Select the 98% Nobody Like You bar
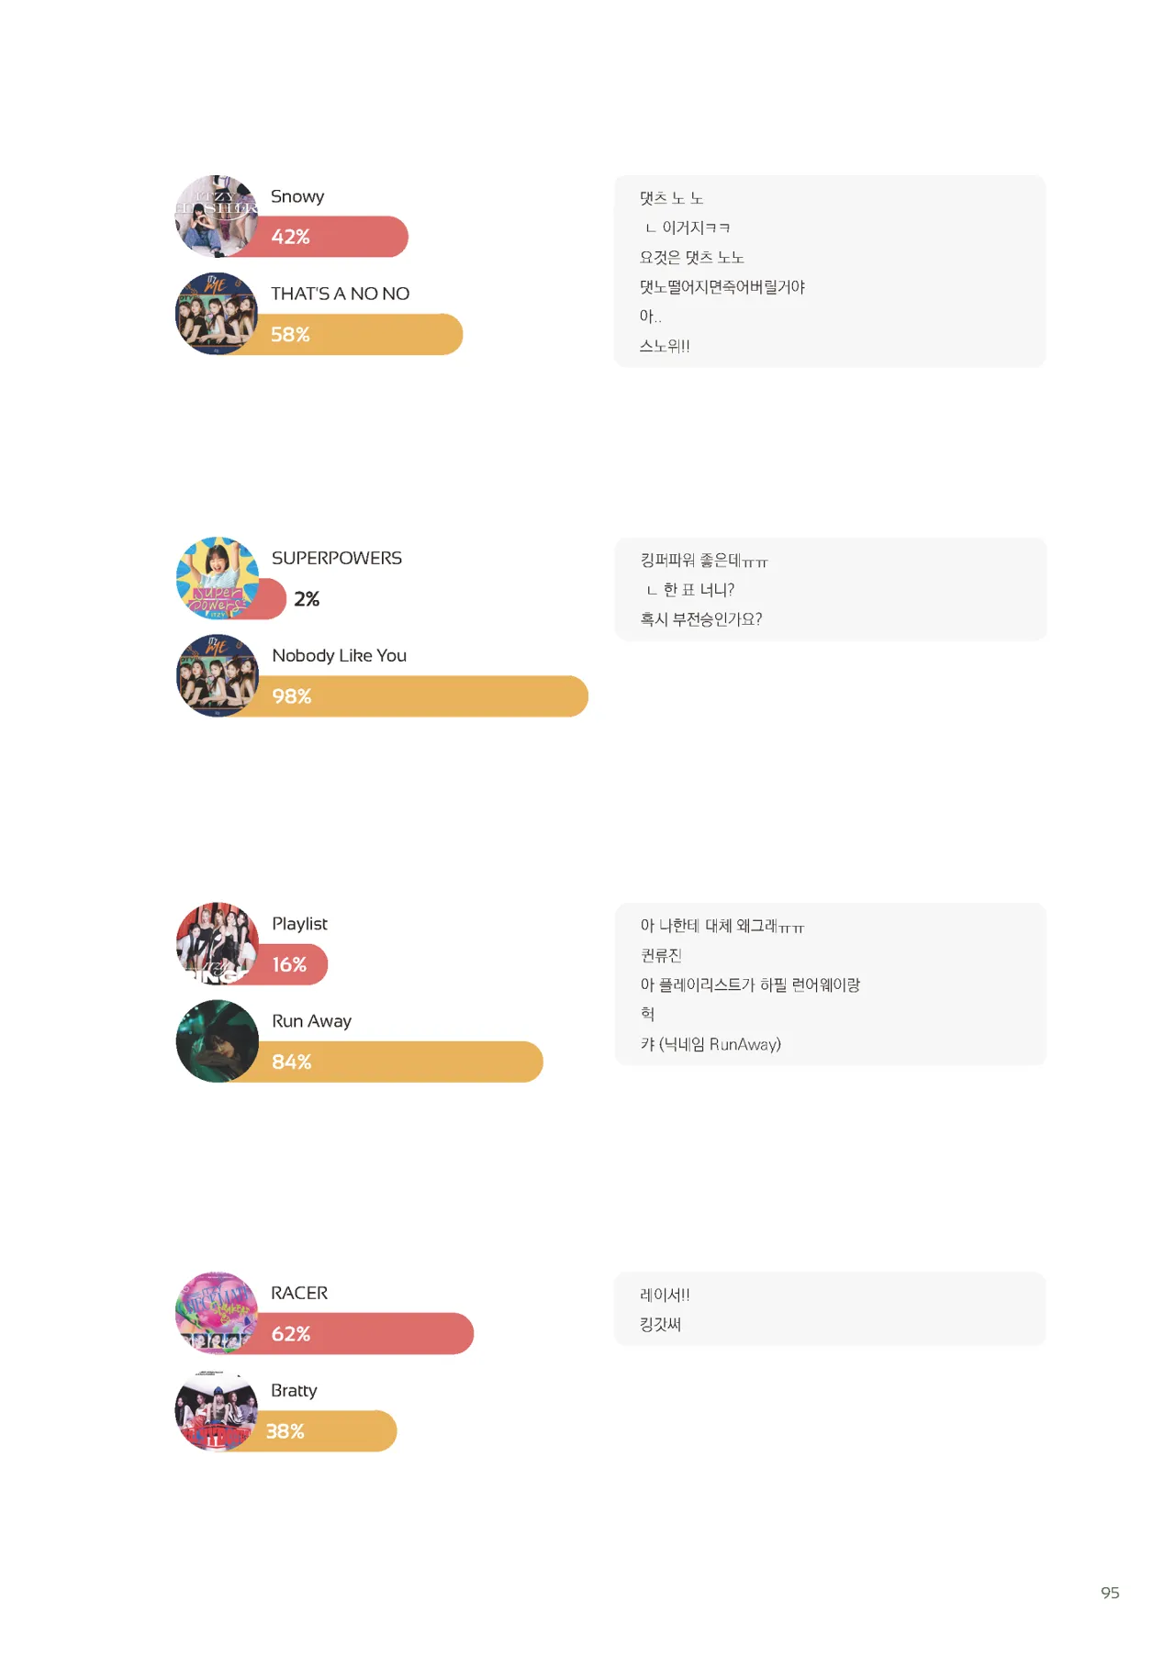The width and height of the screenshot is (1175, 1657). [431, 696]
